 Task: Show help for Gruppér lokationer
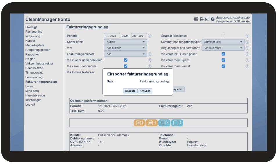click(x=247, y=36)
